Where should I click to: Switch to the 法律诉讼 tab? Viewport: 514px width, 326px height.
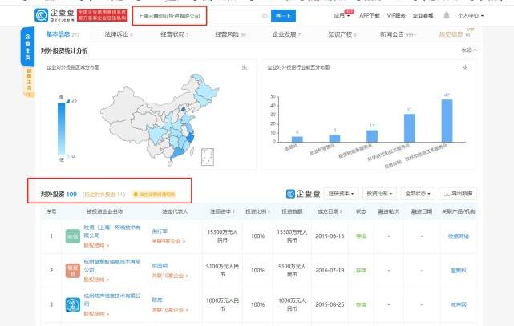[x=118, y=35]
